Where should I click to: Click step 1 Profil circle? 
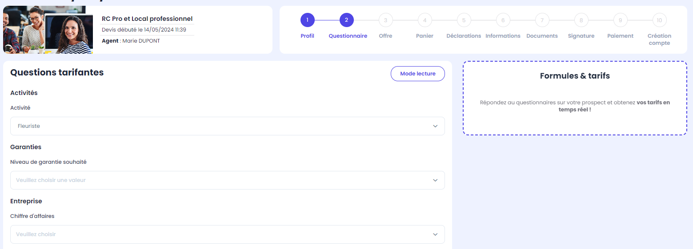pyautogui.click(x=307, y=20)
